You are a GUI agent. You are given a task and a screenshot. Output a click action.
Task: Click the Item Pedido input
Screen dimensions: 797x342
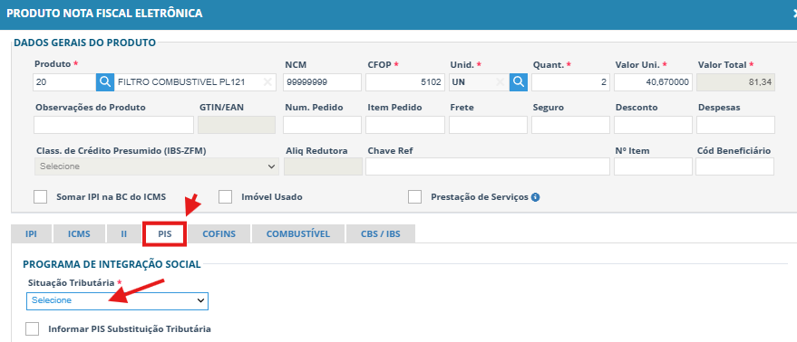pyautogui.click(x=405, y=125)
